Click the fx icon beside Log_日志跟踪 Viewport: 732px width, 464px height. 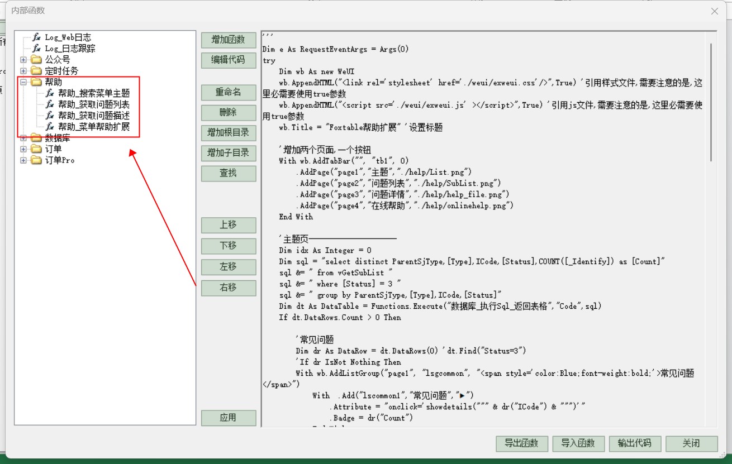37,49
